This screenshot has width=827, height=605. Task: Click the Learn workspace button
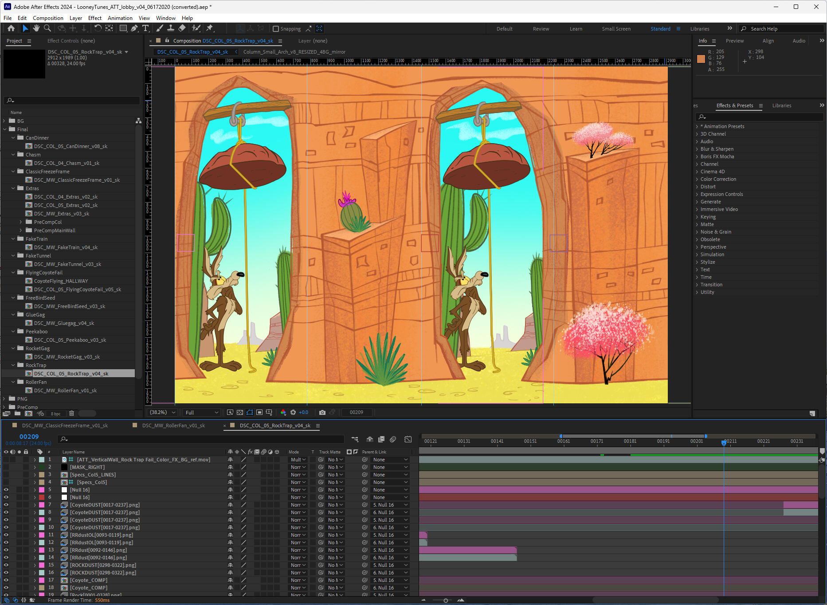pos(576,29)
